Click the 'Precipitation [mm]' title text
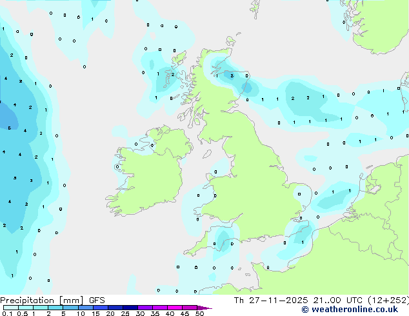 pyautogui.click(x=42, y=301)
